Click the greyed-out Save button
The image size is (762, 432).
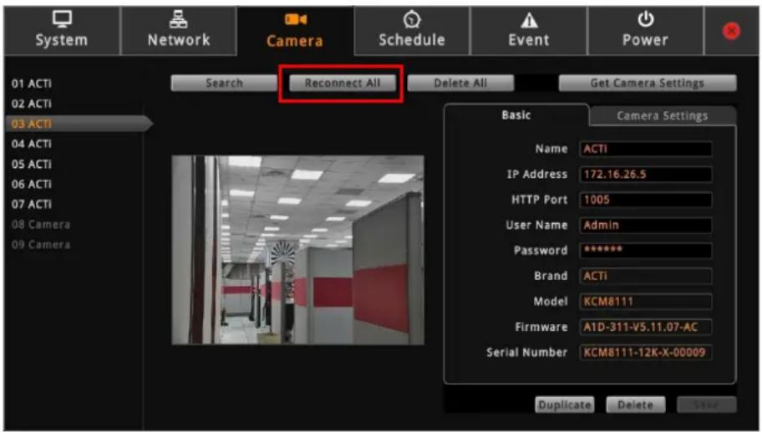pos(707,404)
